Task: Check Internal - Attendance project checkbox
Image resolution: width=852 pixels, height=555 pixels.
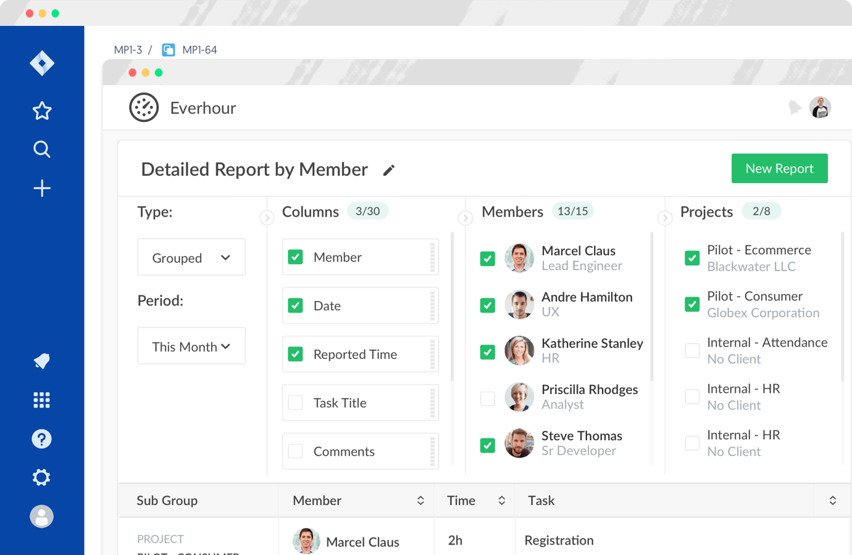Action: pyautogui.click(x=692, y=351)
